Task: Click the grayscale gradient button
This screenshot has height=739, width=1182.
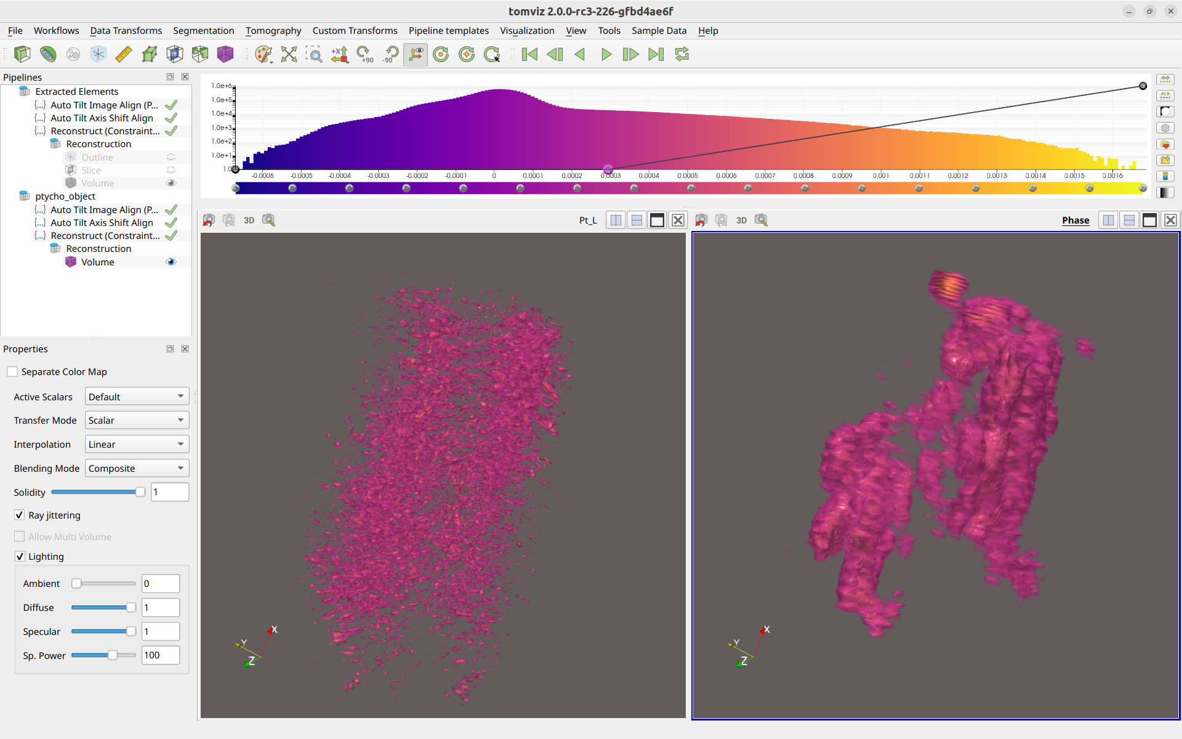Action: click(1165, 192)
